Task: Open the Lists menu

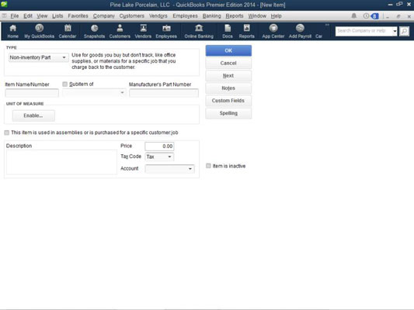Action: pyautogui.click(x=57, y=15)
